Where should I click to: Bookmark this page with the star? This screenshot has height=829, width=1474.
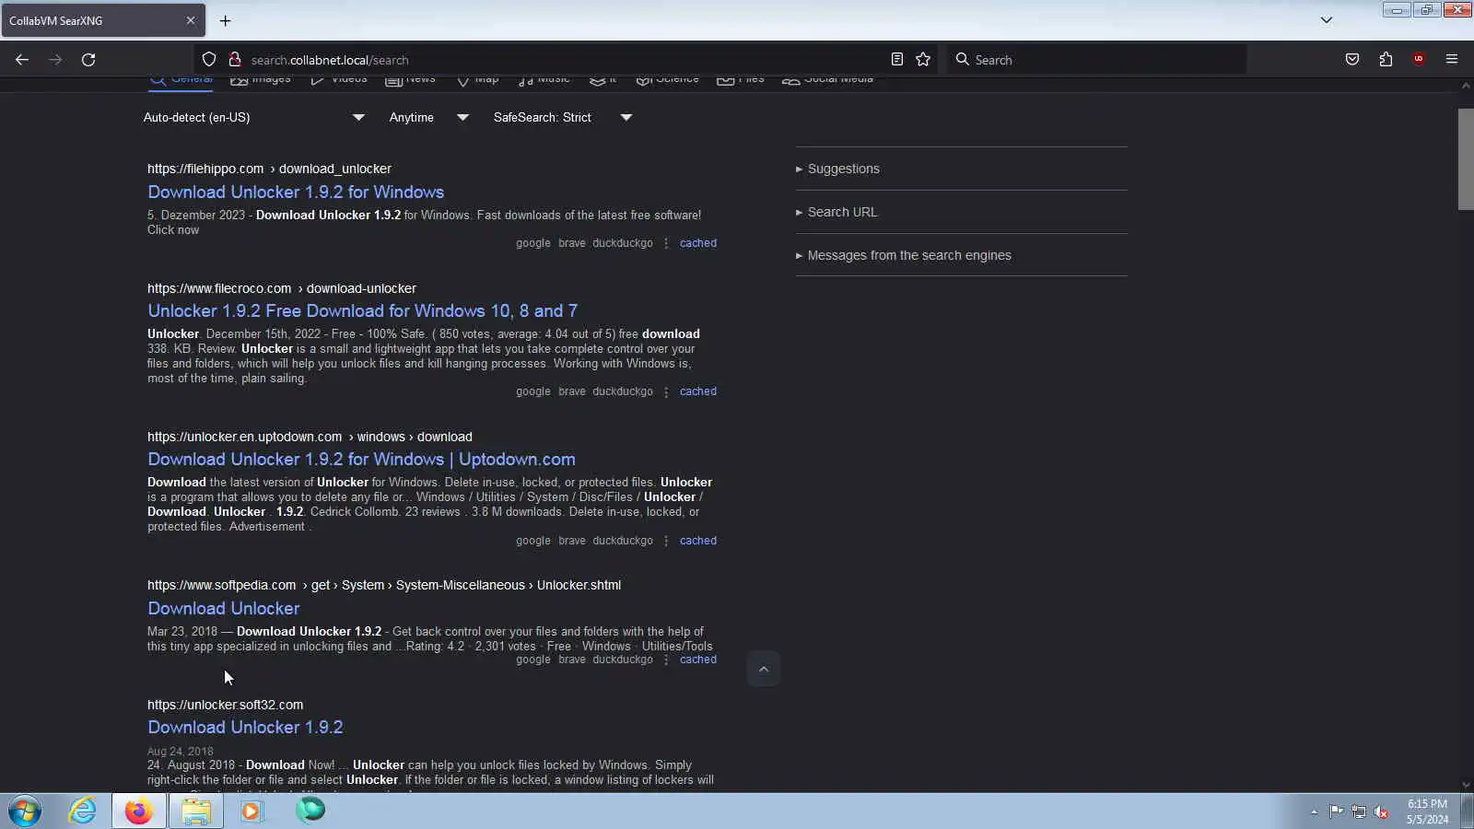(923, 60)
